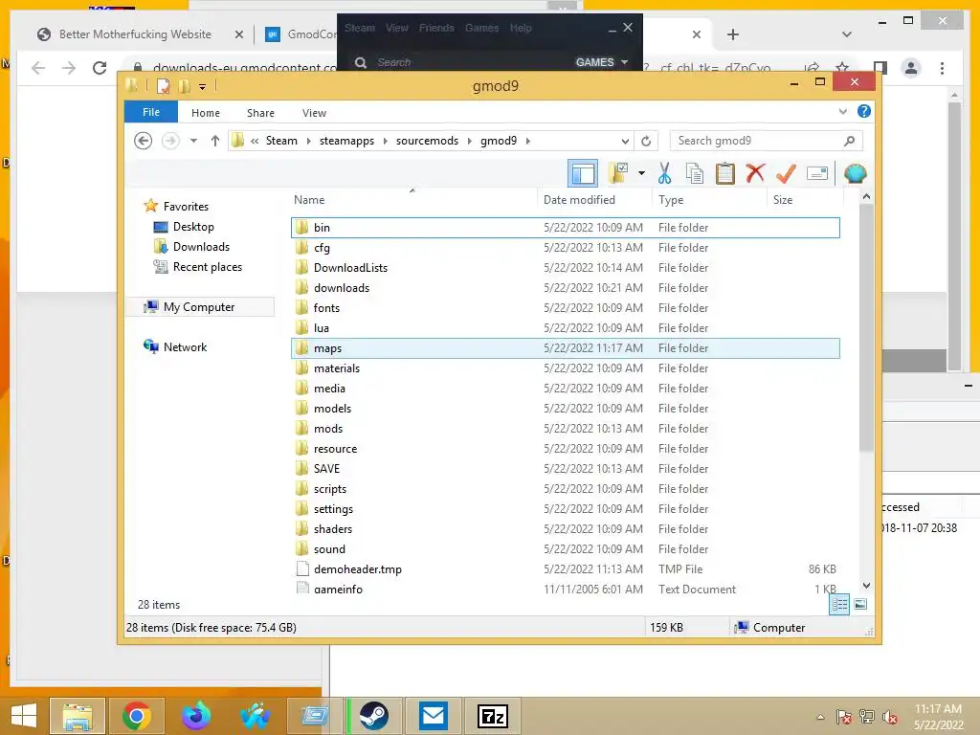Select Recent places under Favorites
The width and height of the screenshot is (980, 735).
207,267
